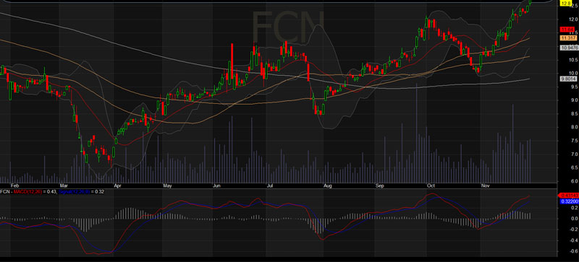Click the 8.0 price axis label
The height and width of the screenshot is (262, 579).
tap(575, 128)
